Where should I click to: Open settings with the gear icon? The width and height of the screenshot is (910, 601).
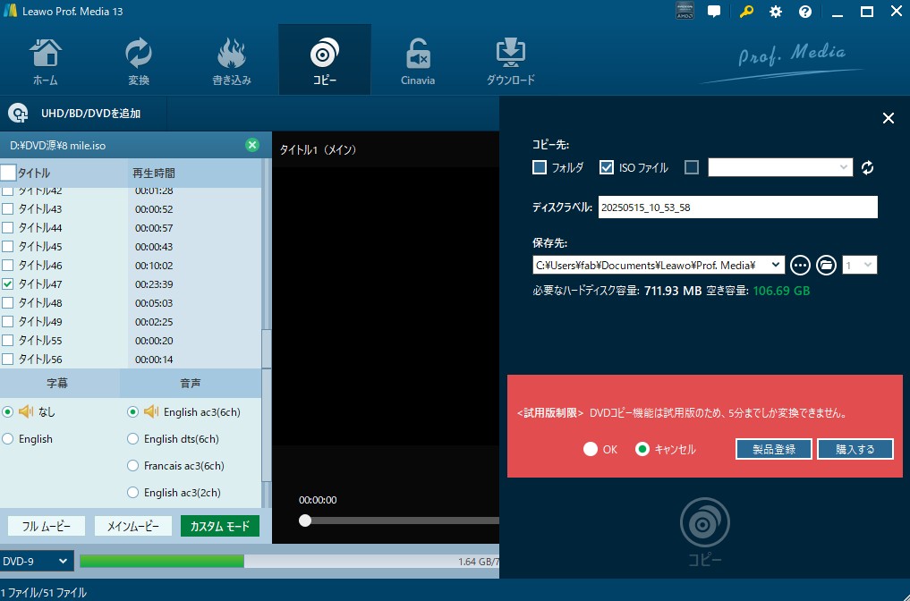tap(776, 12)
